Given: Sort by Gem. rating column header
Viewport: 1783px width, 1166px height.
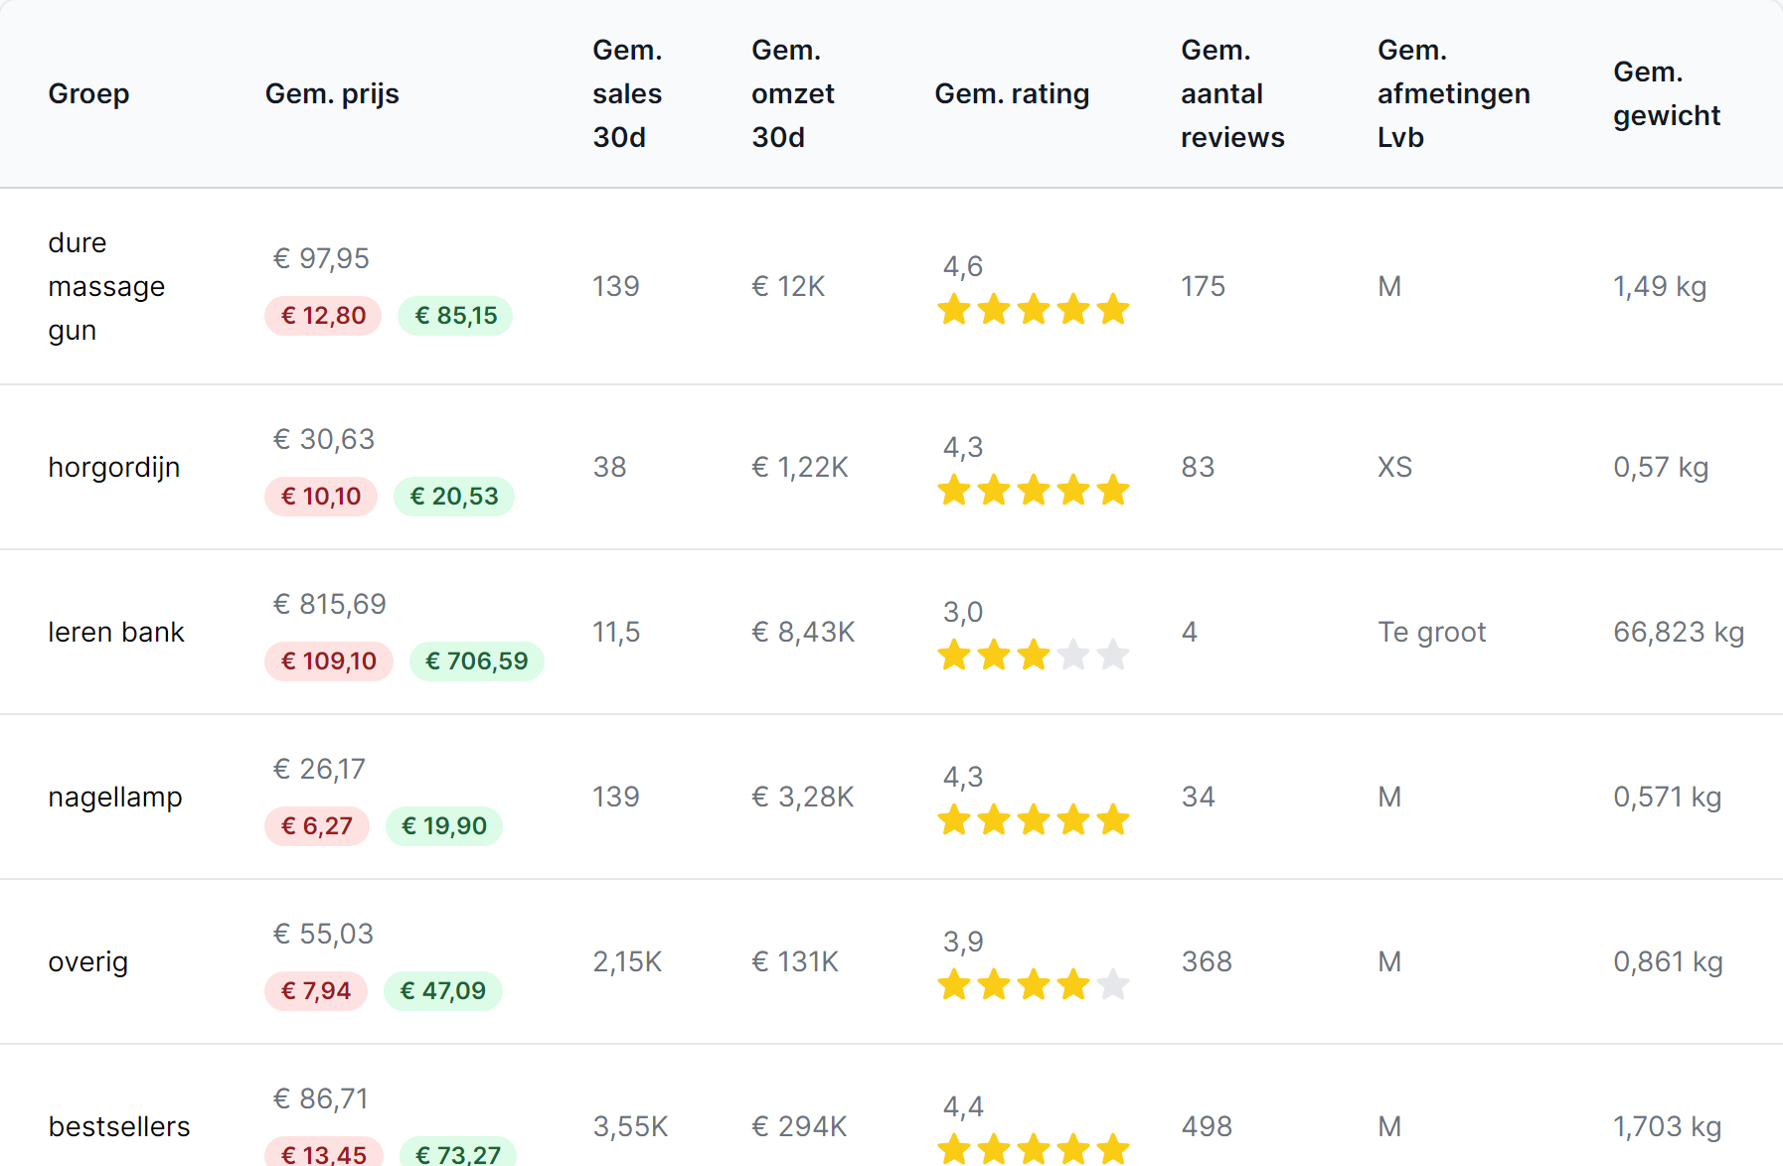Looking at the screenshot, I should 1012,93.
